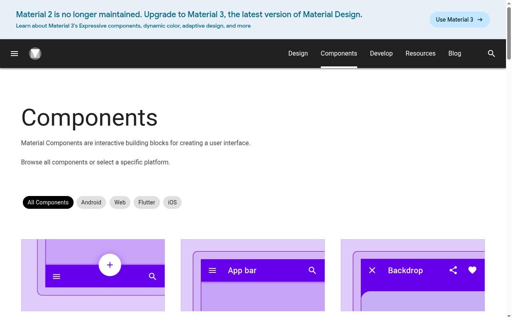Open the Blog tab
512x320 pixels.
(455, 54)
